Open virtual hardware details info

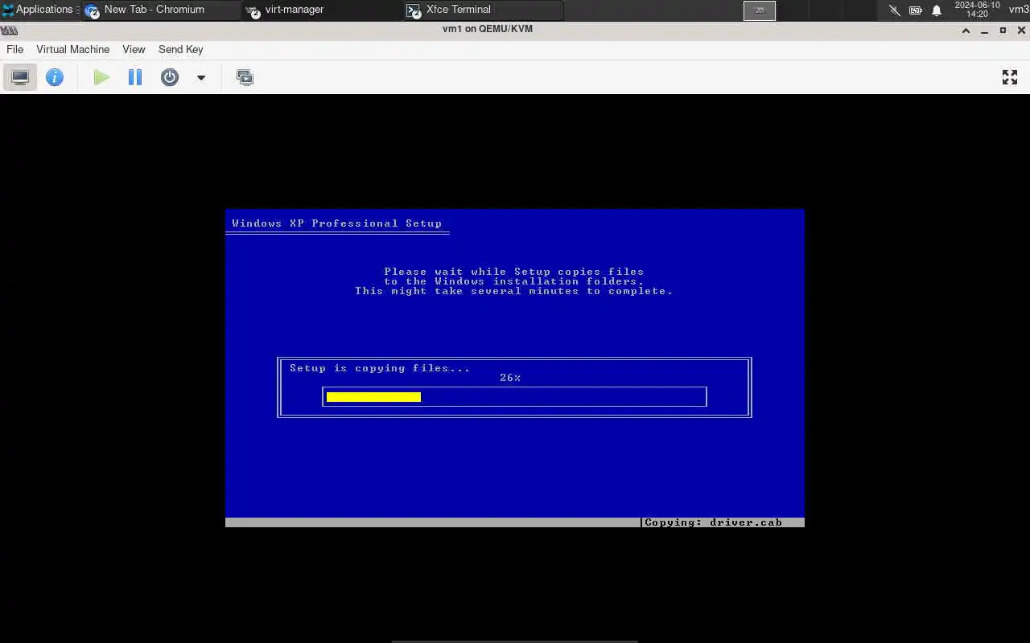pos(55,77)
